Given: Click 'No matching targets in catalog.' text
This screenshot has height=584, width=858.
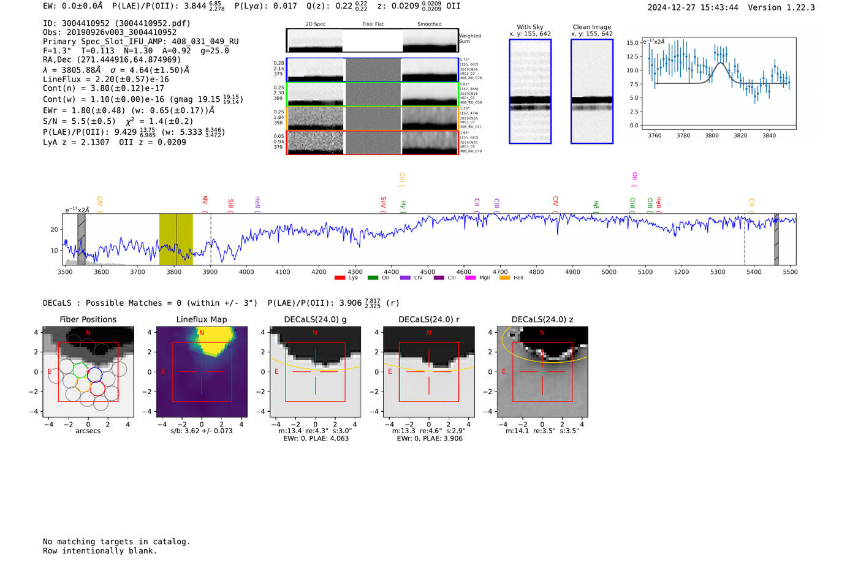Looking at the screenshot, I should [x=116, y=542].
